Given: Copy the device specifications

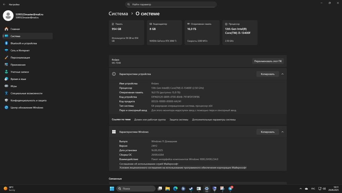Looking at the screenshot, I should (x=267, y=74).
